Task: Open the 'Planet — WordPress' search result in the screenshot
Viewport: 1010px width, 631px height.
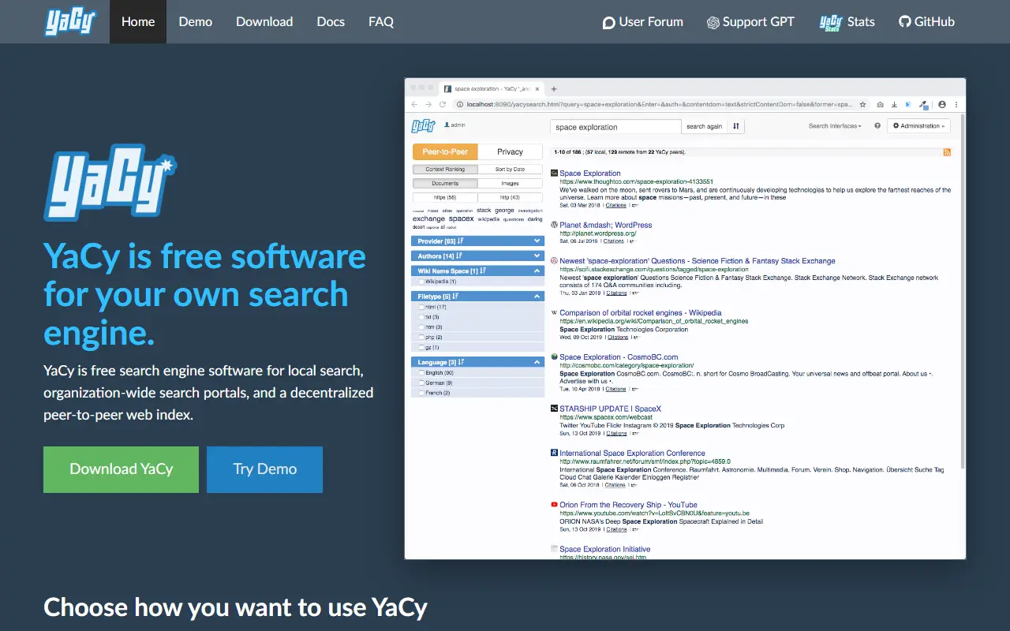Action: (605, 226)
